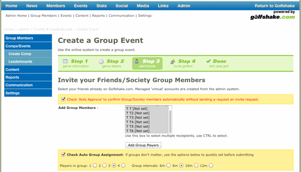Click Admin in the breadcrumb trail
This screenshot has width=301, height=172.
(24, 29)
